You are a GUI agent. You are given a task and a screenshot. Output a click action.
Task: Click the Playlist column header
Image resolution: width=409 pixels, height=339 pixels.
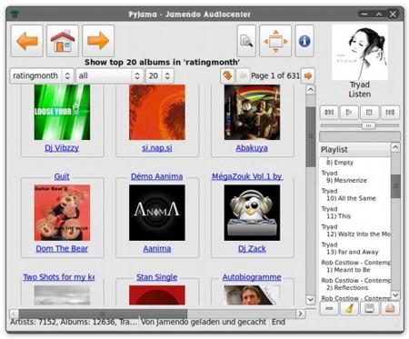click(355, 150)
